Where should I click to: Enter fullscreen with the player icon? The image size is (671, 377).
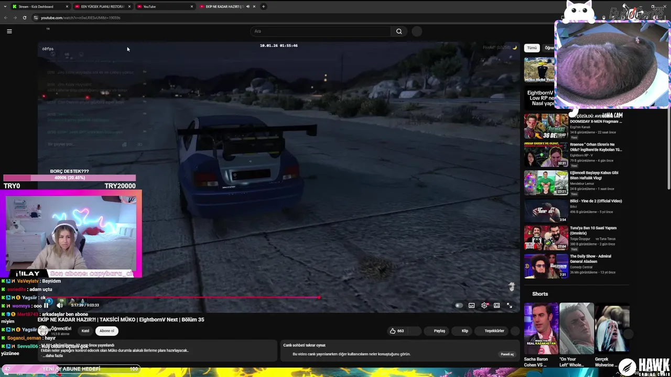[x=509, y=305]
